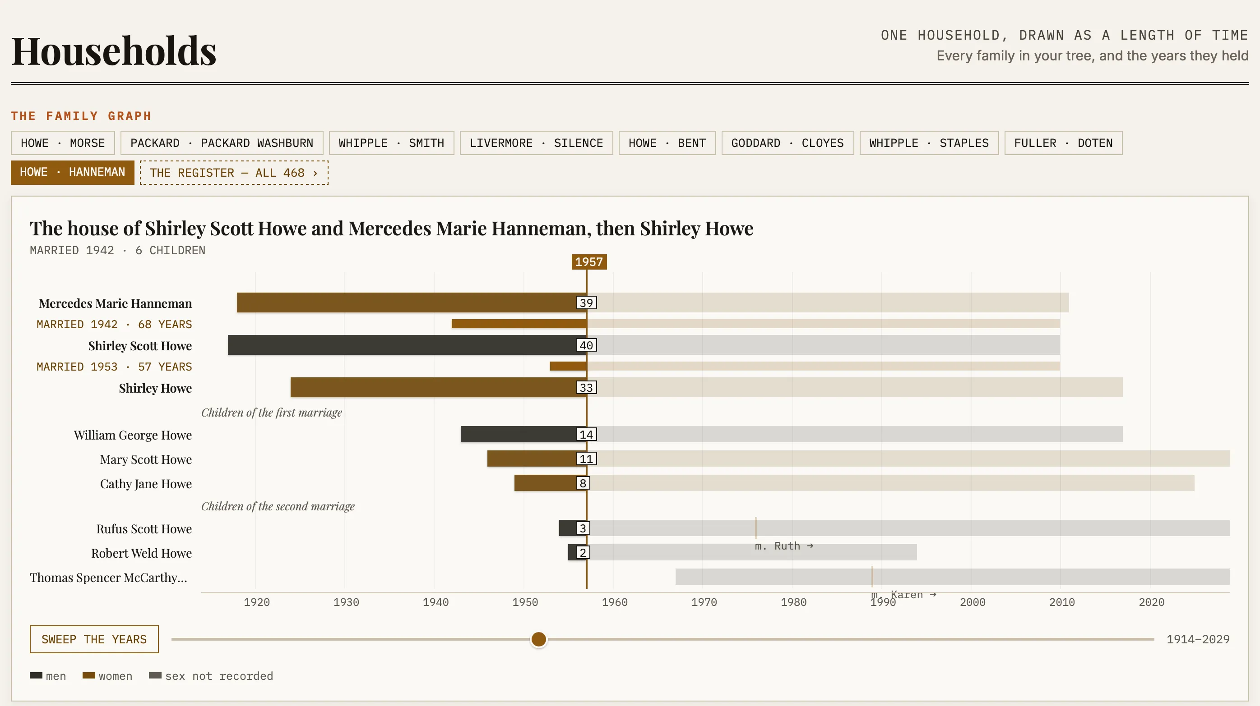Viewport: 1260px width, 706px height.
Task: Click the 1914–2029 range label
Action: pos(1198,639)
